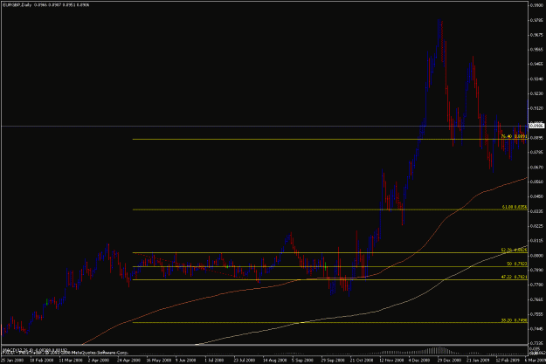Click the 18 Feb 2008 date label
The height and width of the screenshot is (364, 546).
[x=42, y=361]
